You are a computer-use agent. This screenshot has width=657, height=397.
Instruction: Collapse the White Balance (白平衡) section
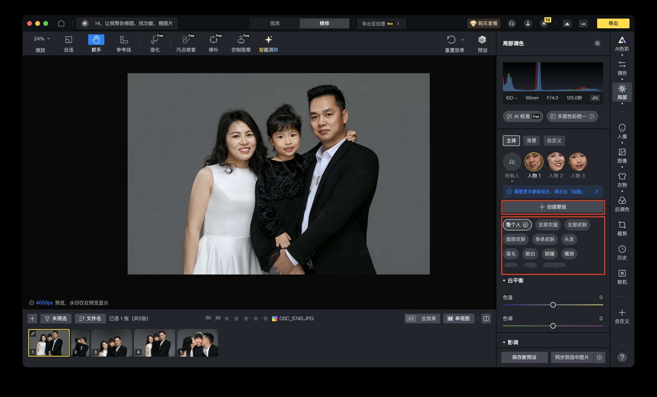[x=504, y=281]
